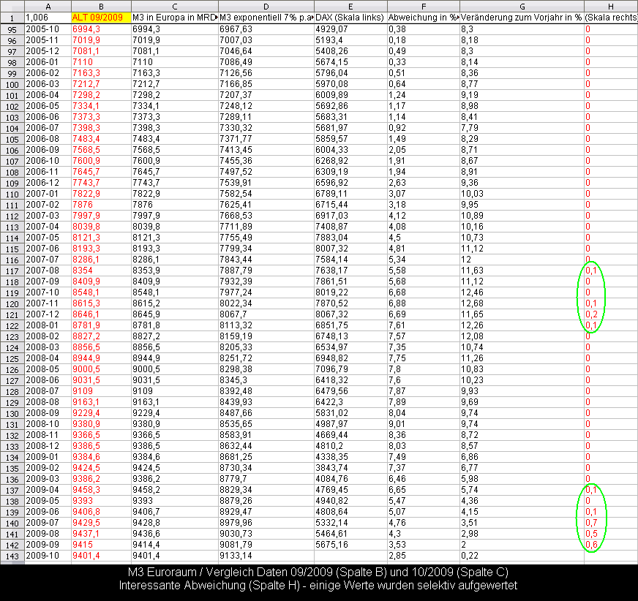Select row header 130
Image resolution: width=638 pixels, height=601 pixels.
pyautogui.click(x=12, y=414)
